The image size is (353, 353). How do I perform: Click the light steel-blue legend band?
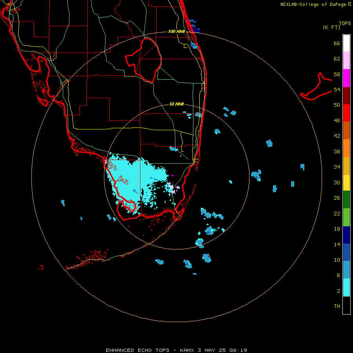tap(346, 270)
